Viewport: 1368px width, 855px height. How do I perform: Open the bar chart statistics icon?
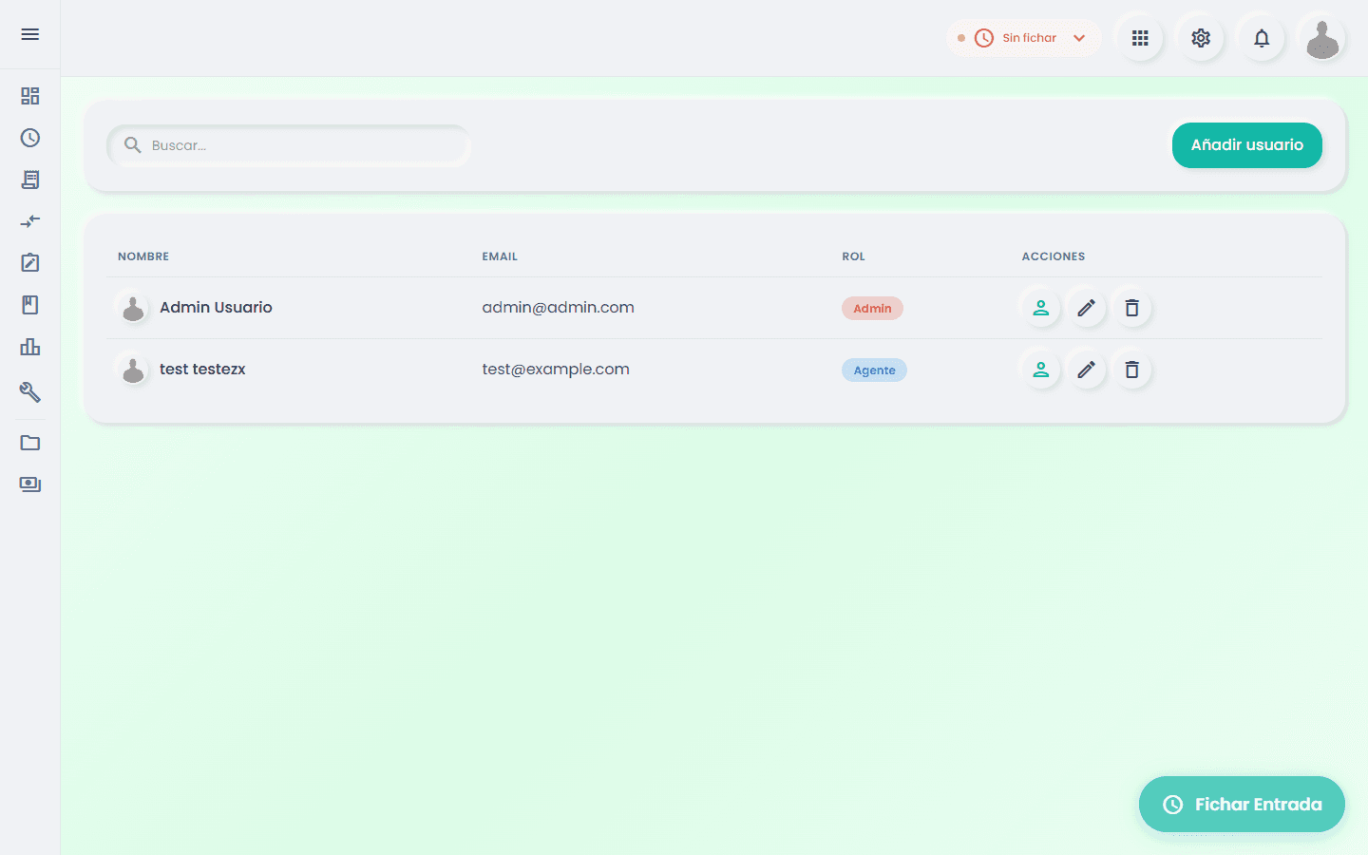click(30, 347)
